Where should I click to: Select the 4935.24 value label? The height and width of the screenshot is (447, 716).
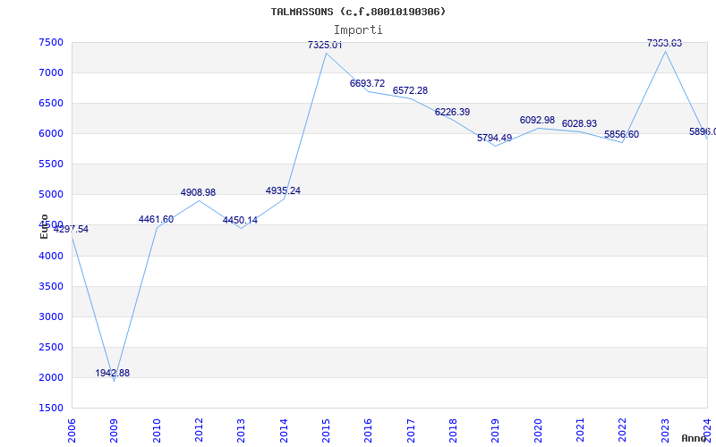[x=283, y=190]
